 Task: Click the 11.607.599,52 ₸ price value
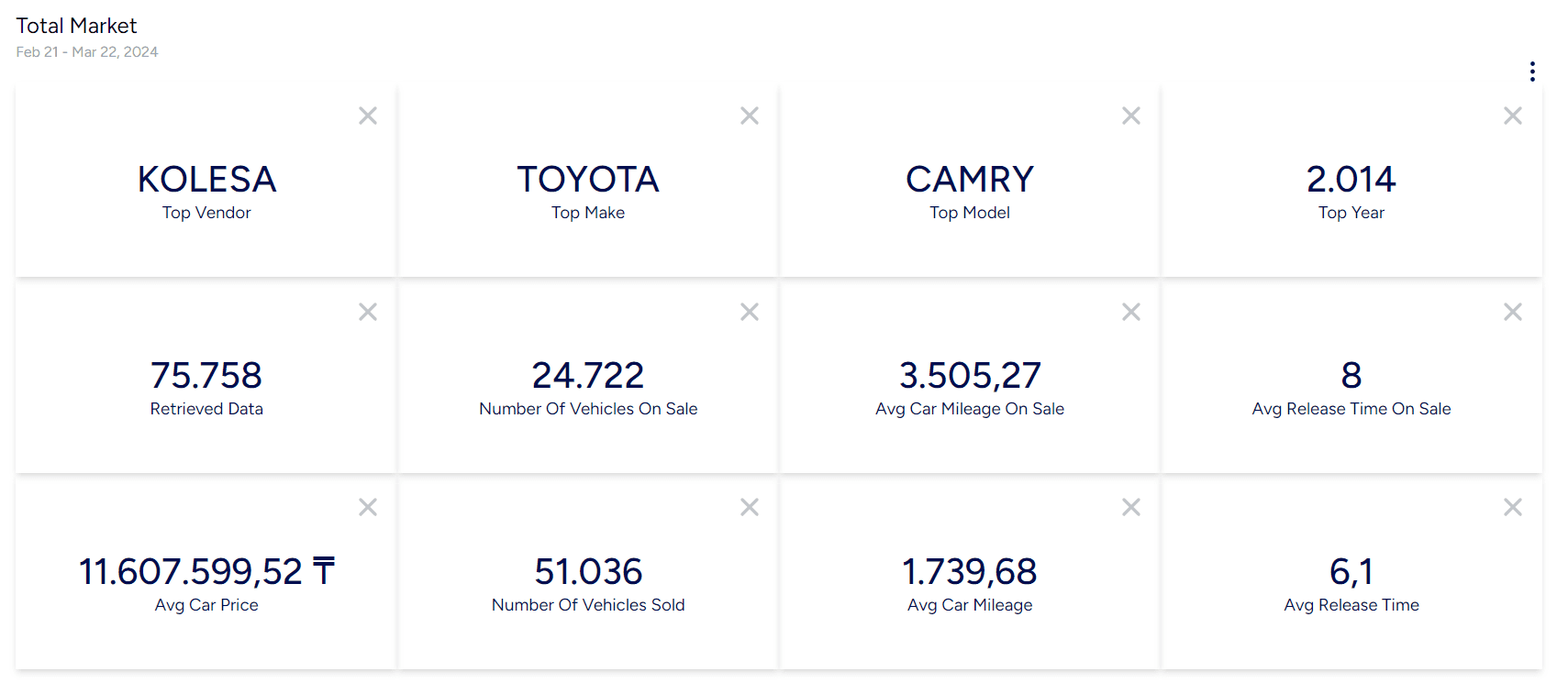(206, 571)
